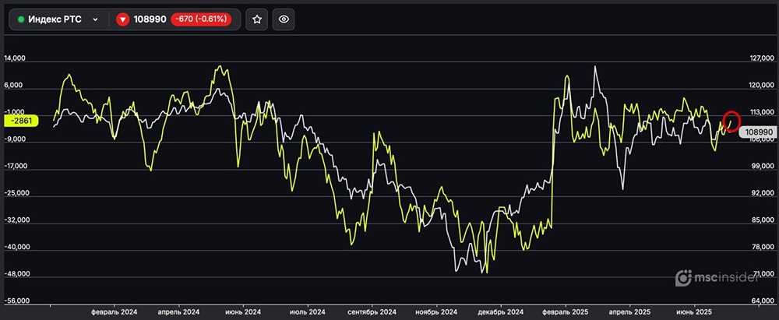Image resolution: width=779 pixels, height=320 pixels.
Task: Select февраль 2024 on time axis
Action: [113, 311]
